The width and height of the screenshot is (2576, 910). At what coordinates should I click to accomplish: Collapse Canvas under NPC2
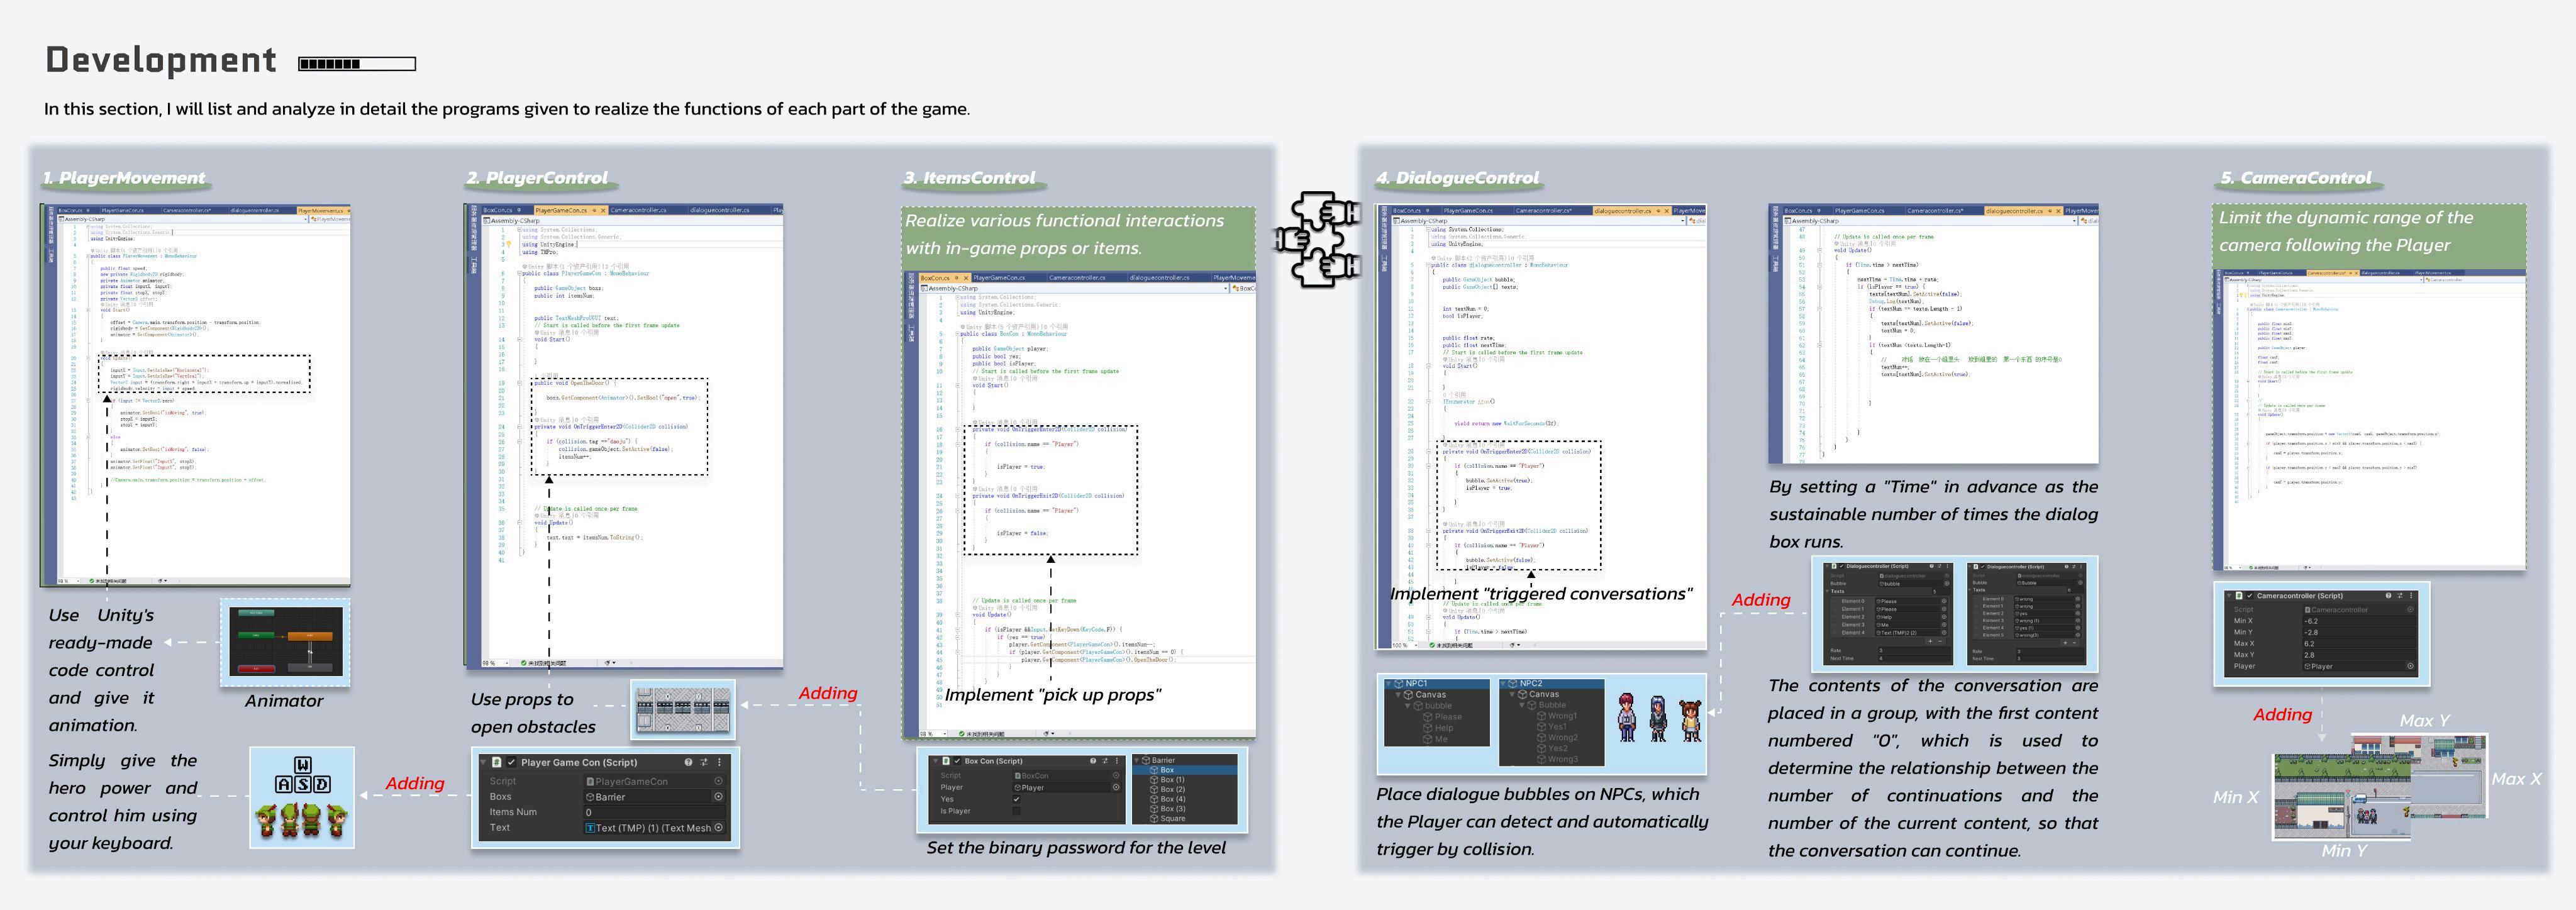coord(1513,694)
